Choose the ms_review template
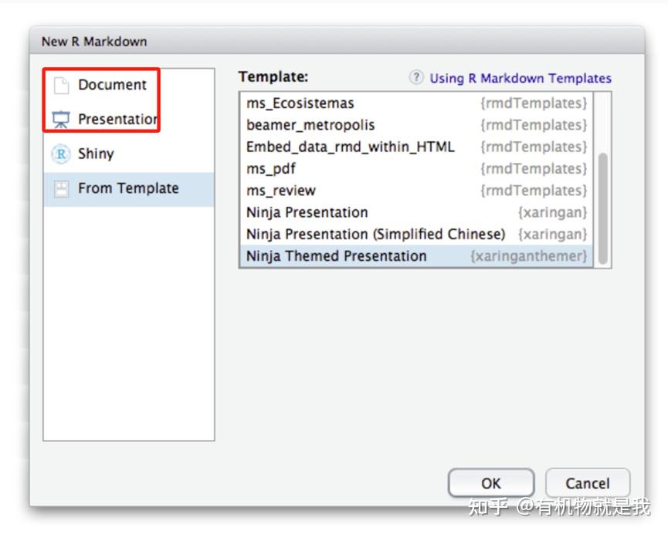The height and width of the screenshot is (534, 668). tap(281, 191)
